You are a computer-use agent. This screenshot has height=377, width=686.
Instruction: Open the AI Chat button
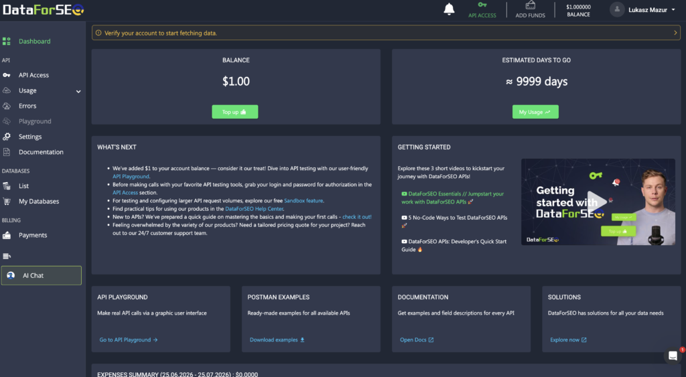click(41, 275)
